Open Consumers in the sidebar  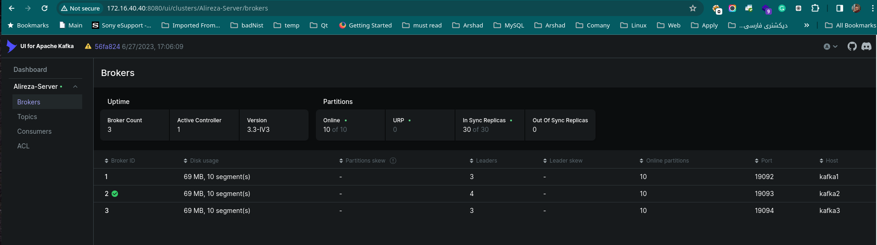[34, 131]
